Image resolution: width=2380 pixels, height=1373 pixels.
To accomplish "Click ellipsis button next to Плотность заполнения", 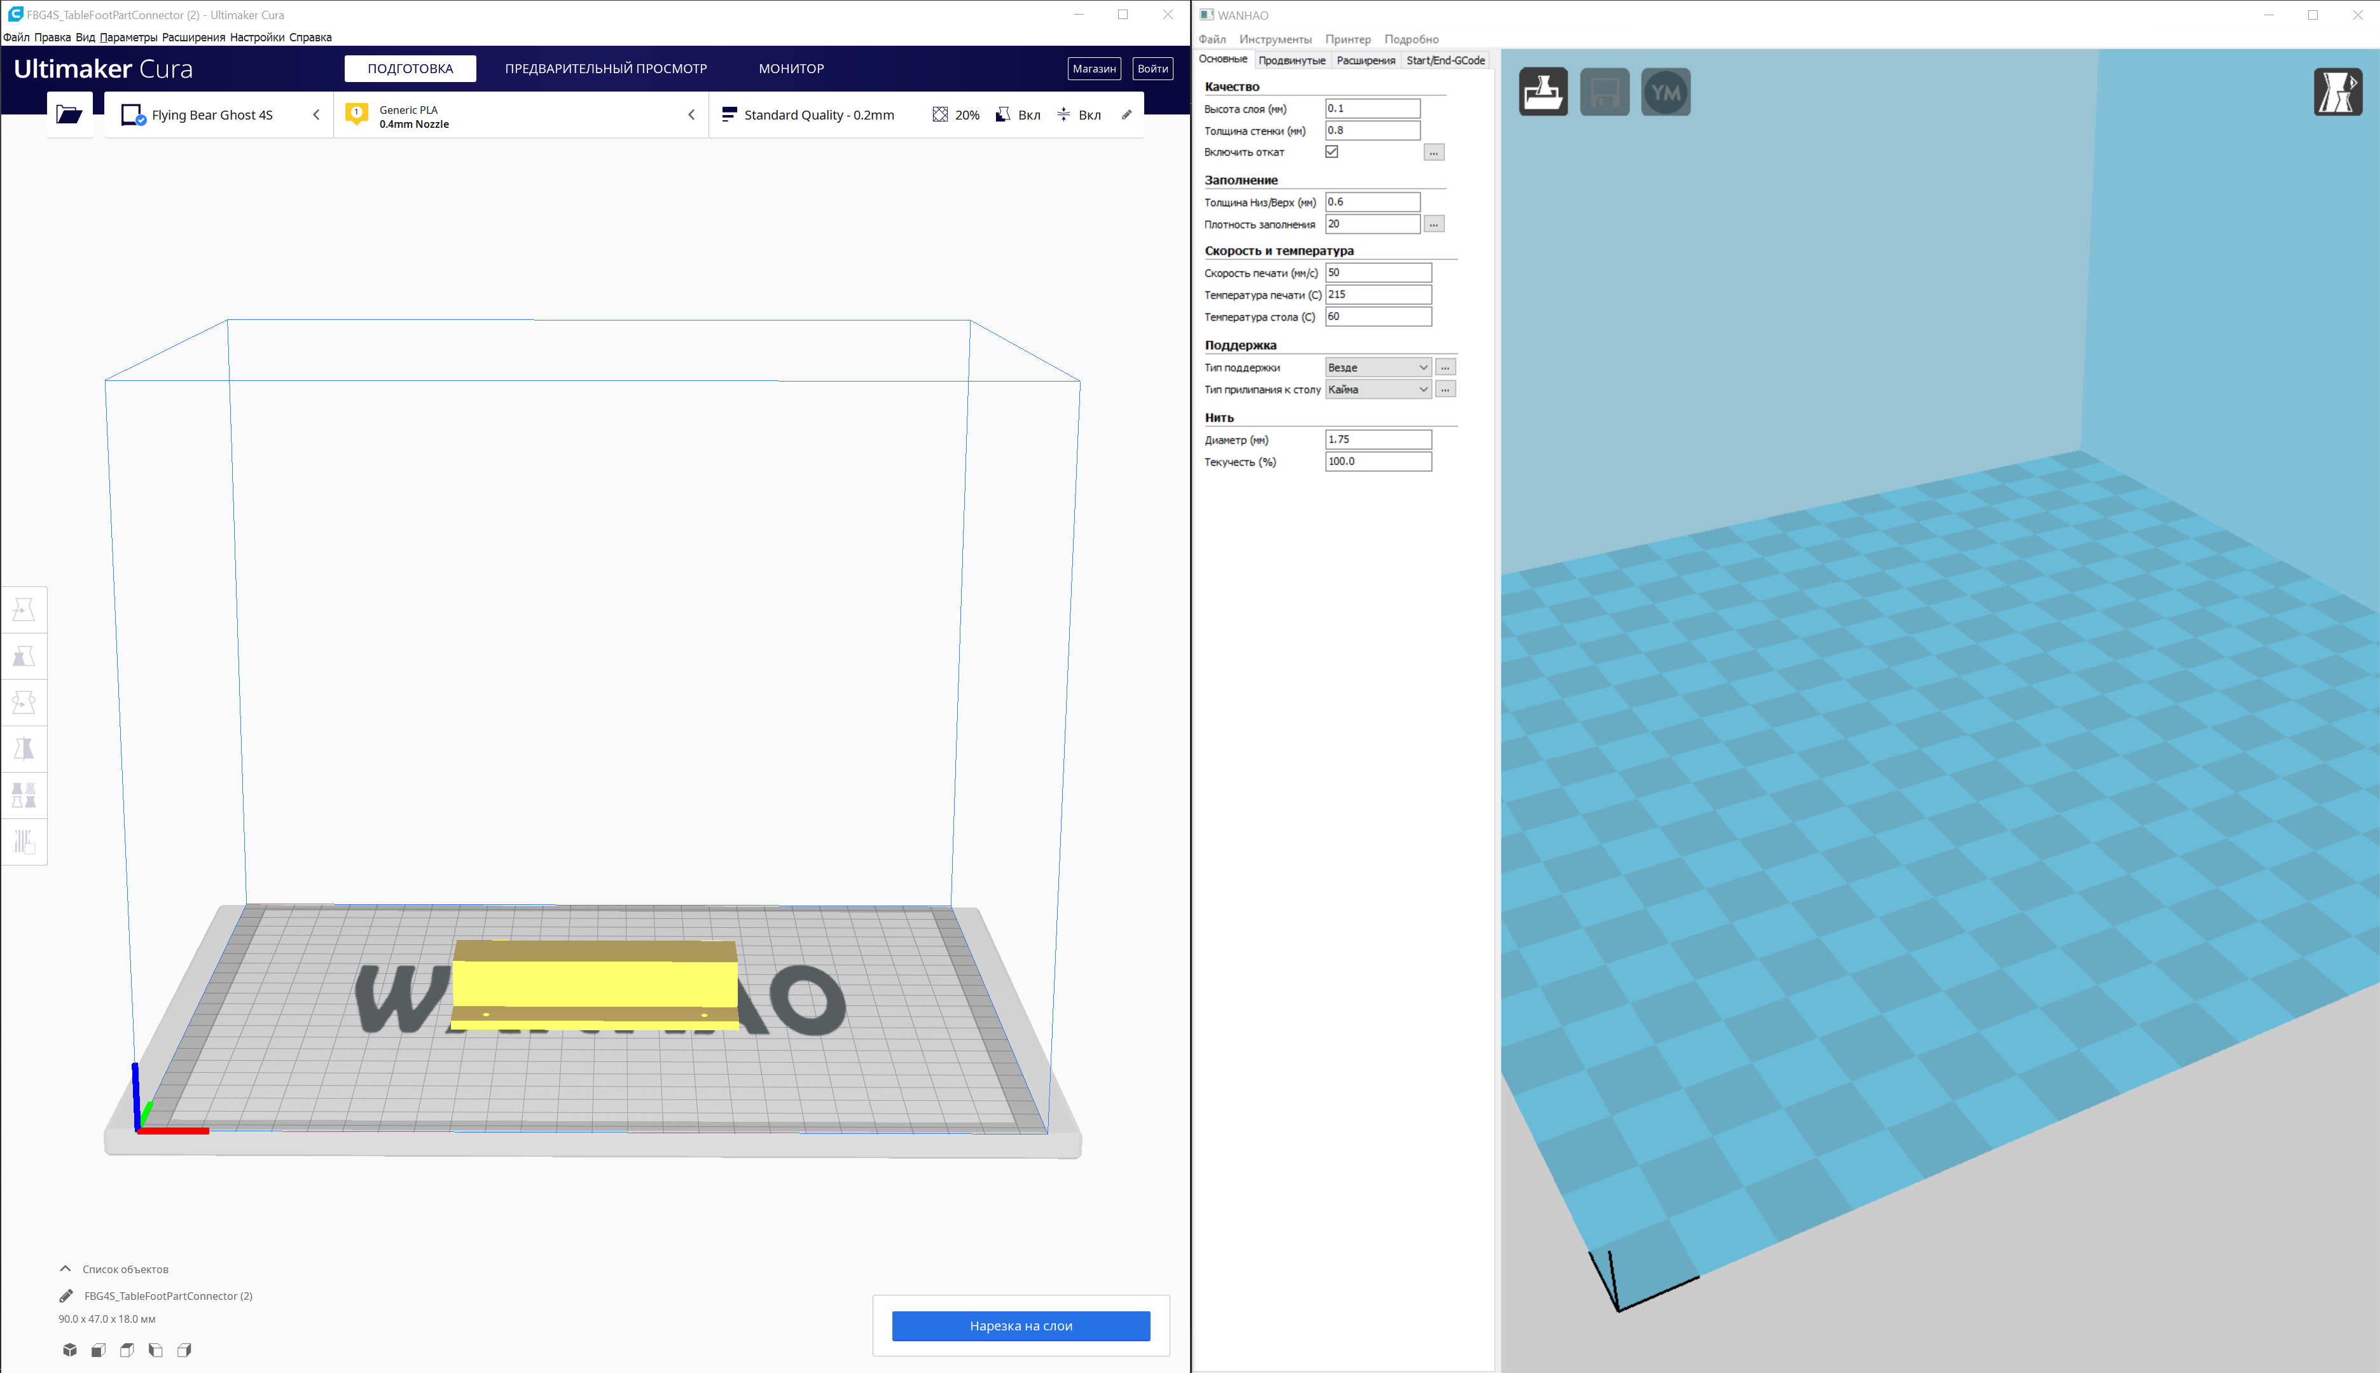I will click(x=1434, y=223).
